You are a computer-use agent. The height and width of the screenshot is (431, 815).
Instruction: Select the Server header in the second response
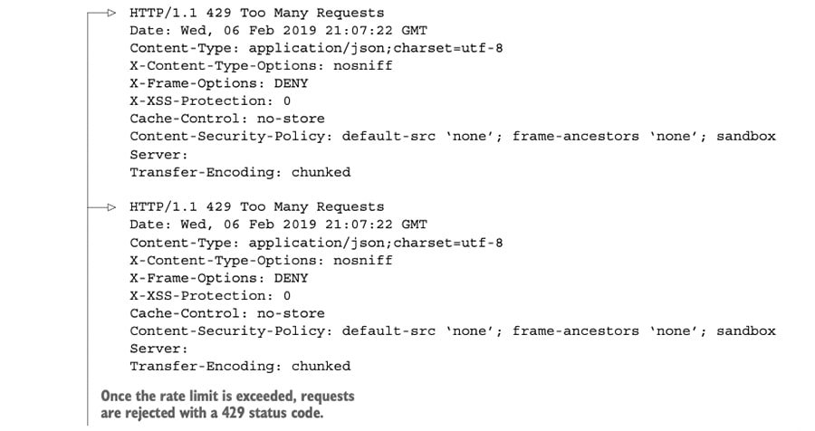coord(158,349)
